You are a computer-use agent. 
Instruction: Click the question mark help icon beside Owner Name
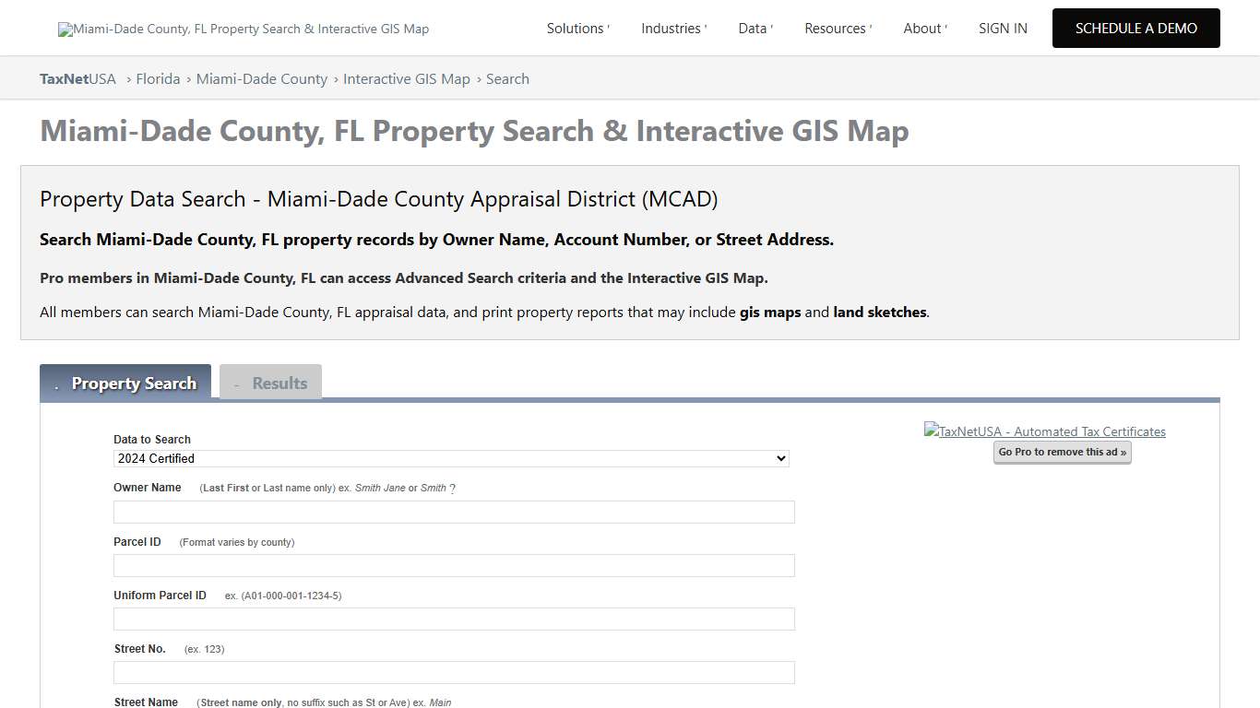click(x=452, y=488)
